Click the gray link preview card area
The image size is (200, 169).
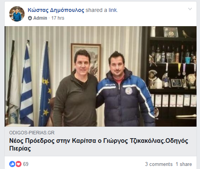pos(101,141)
